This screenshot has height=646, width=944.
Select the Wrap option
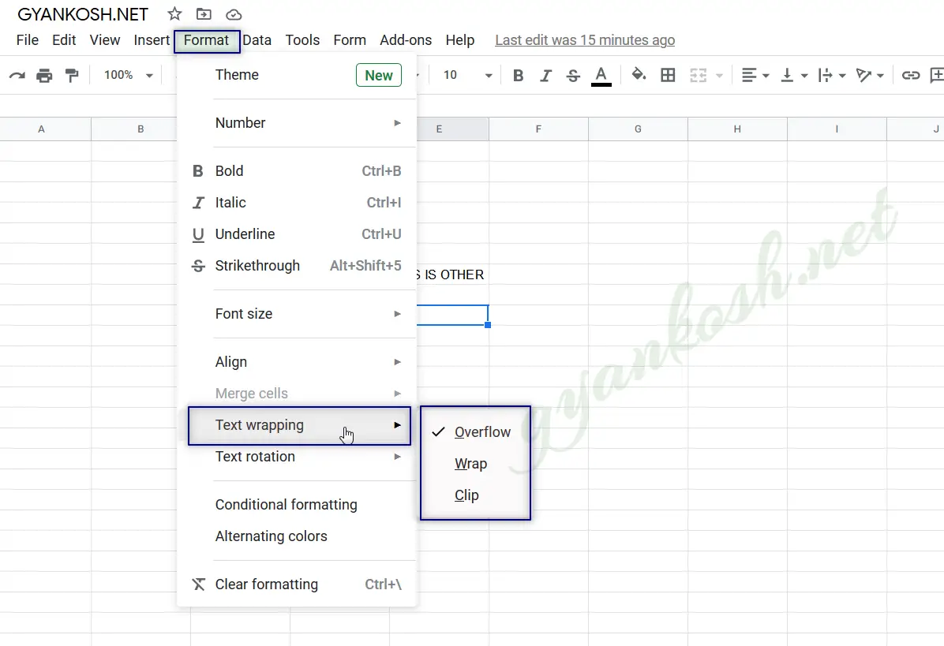(475, 464)
